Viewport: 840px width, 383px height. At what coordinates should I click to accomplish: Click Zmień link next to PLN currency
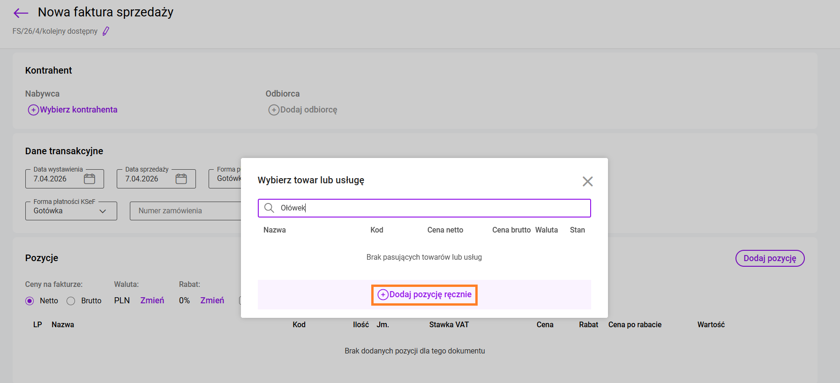[x=152, y=300]
